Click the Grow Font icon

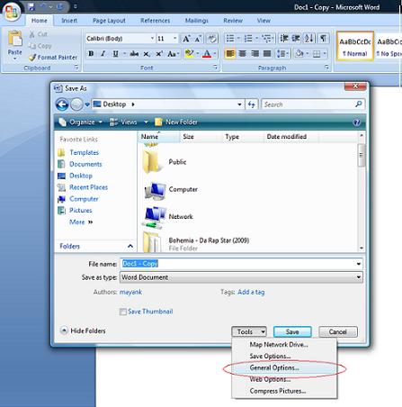click(x=186, y=39)
